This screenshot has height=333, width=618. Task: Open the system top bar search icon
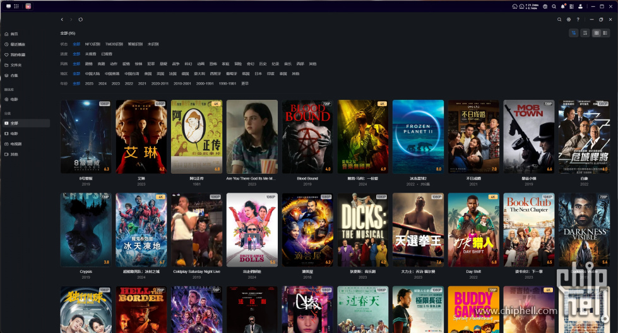(554, 6)
